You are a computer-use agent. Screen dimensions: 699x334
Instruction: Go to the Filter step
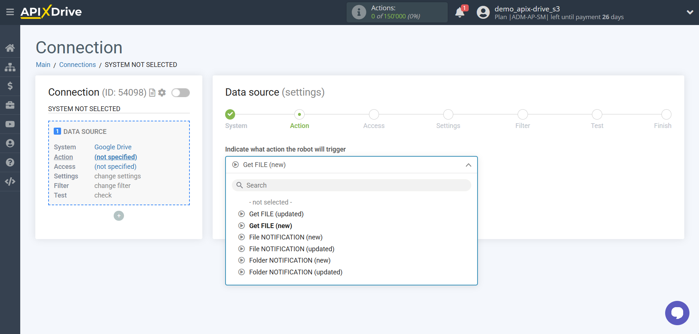pos(522,114)
